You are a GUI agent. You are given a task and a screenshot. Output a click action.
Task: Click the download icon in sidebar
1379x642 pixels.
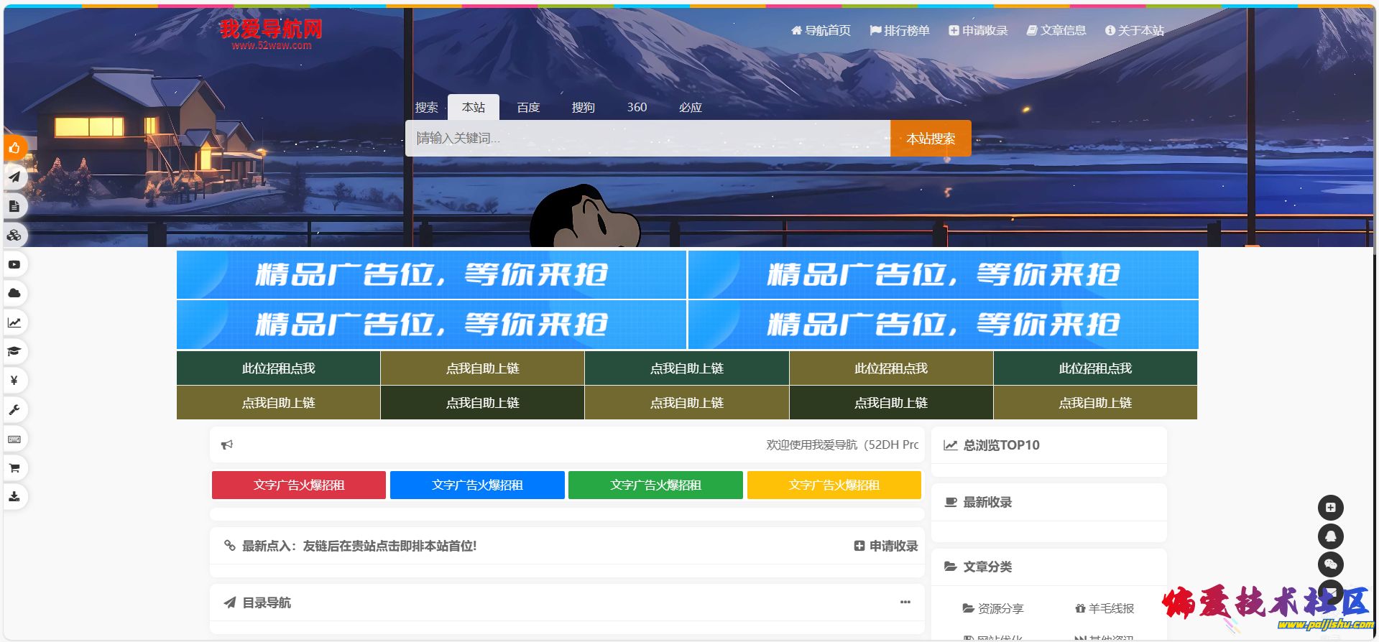tap(14, 496)
